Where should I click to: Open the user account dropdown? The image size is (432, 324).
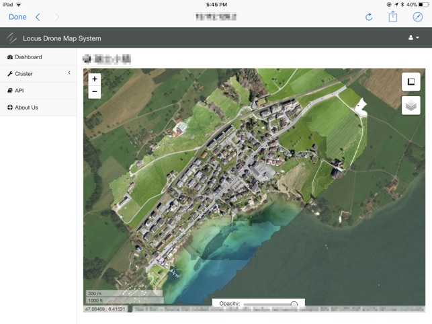point(414,38)
